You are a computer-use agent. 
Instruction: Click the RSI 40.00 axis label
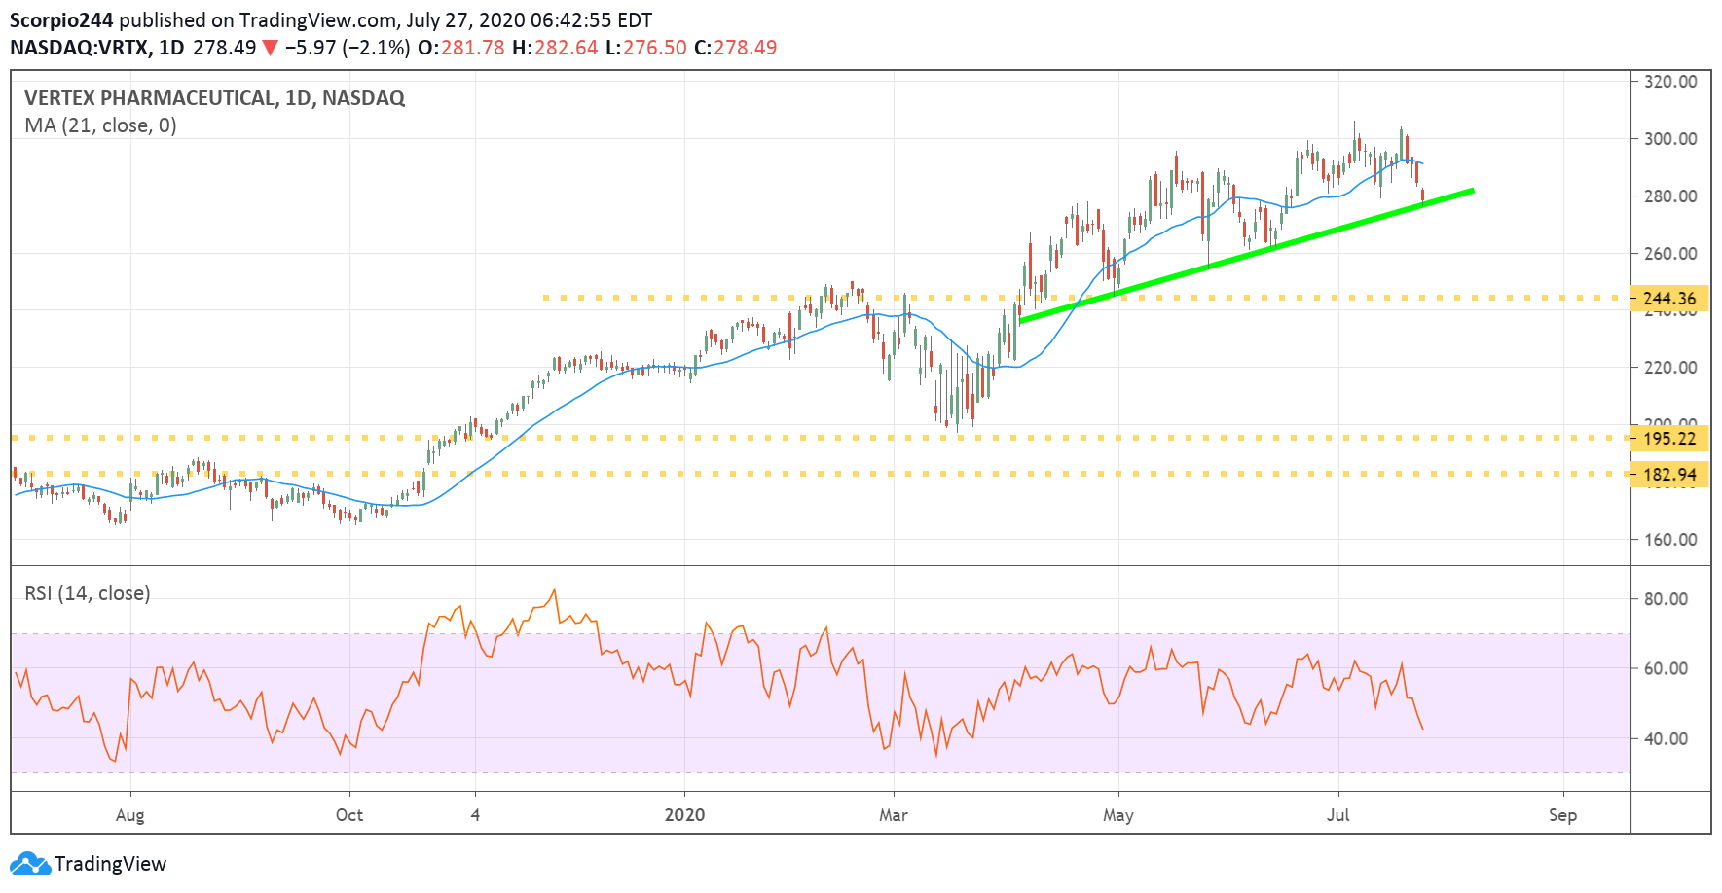coord(1666,738)
